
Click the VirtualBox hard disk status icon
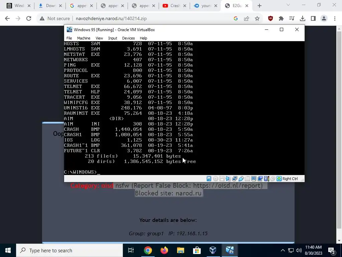click(x=209, y=179)
